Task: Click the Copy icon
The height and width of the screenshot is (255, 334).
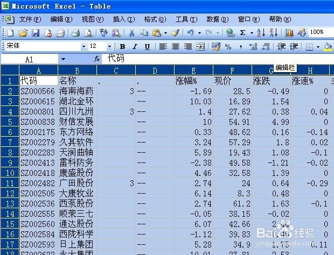Action: tap(144, 33)
